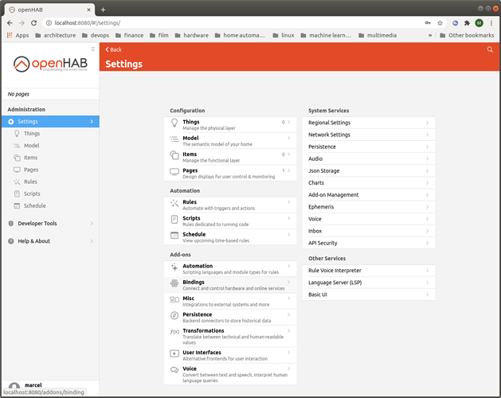Select the openHAB browser tab
The image size is (501, 398).
49,10
